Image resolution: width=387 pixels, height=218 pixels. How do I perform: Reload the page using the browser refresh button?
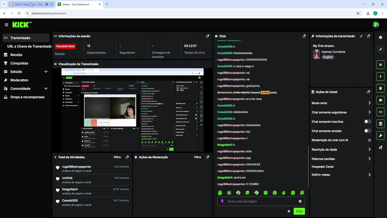click(19, 13)
